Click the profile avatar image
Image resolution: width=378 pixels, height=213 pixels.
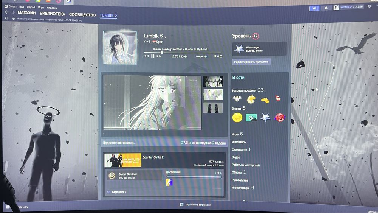pos(120,48)
